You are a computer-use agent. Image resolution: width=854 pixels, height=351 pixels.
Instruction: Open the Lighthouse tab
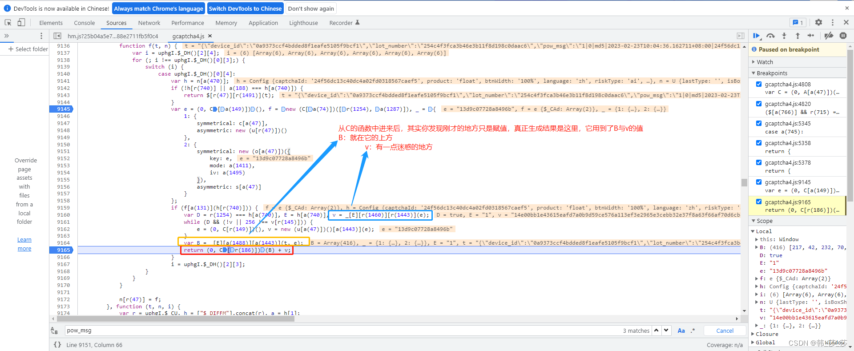click(303, 23)
